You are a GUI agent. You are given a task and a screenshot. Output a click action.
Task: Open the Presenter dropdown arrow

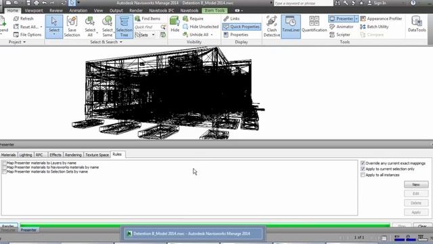tap(357, 18)
